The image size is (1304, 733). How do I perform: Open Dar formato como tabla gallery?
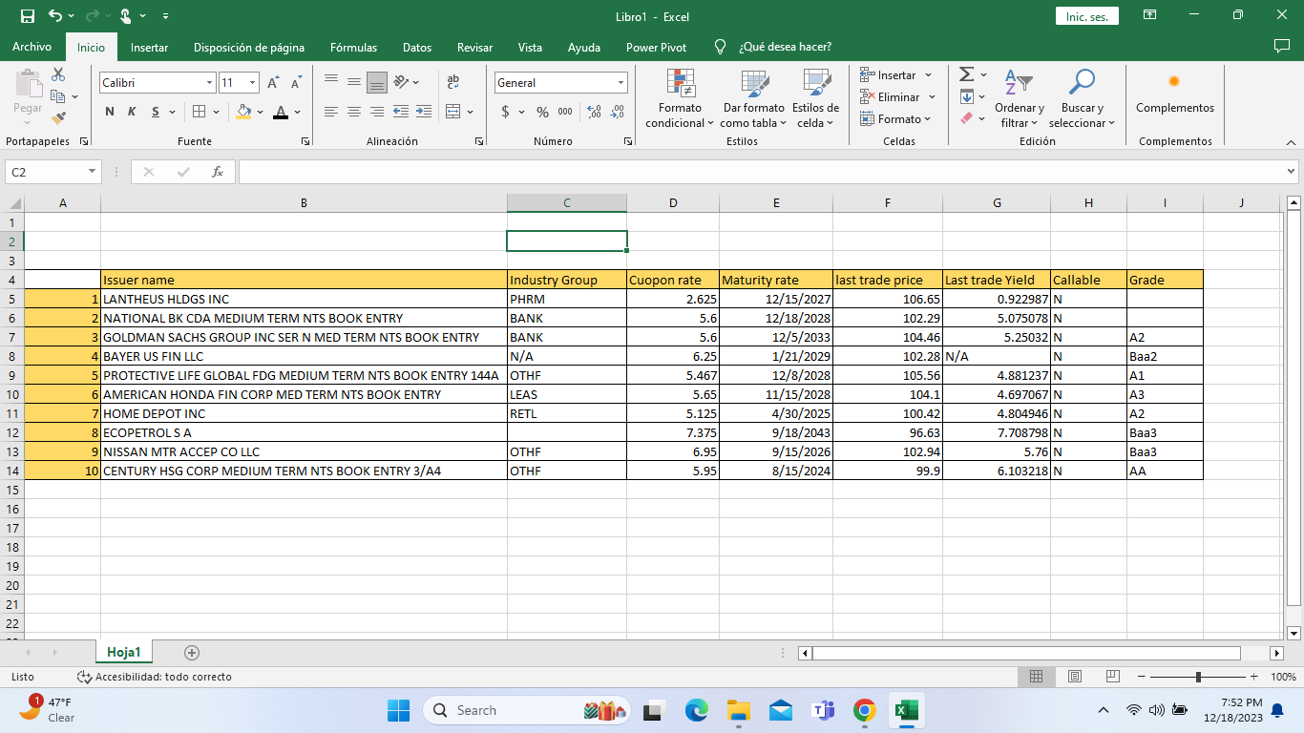753,98
